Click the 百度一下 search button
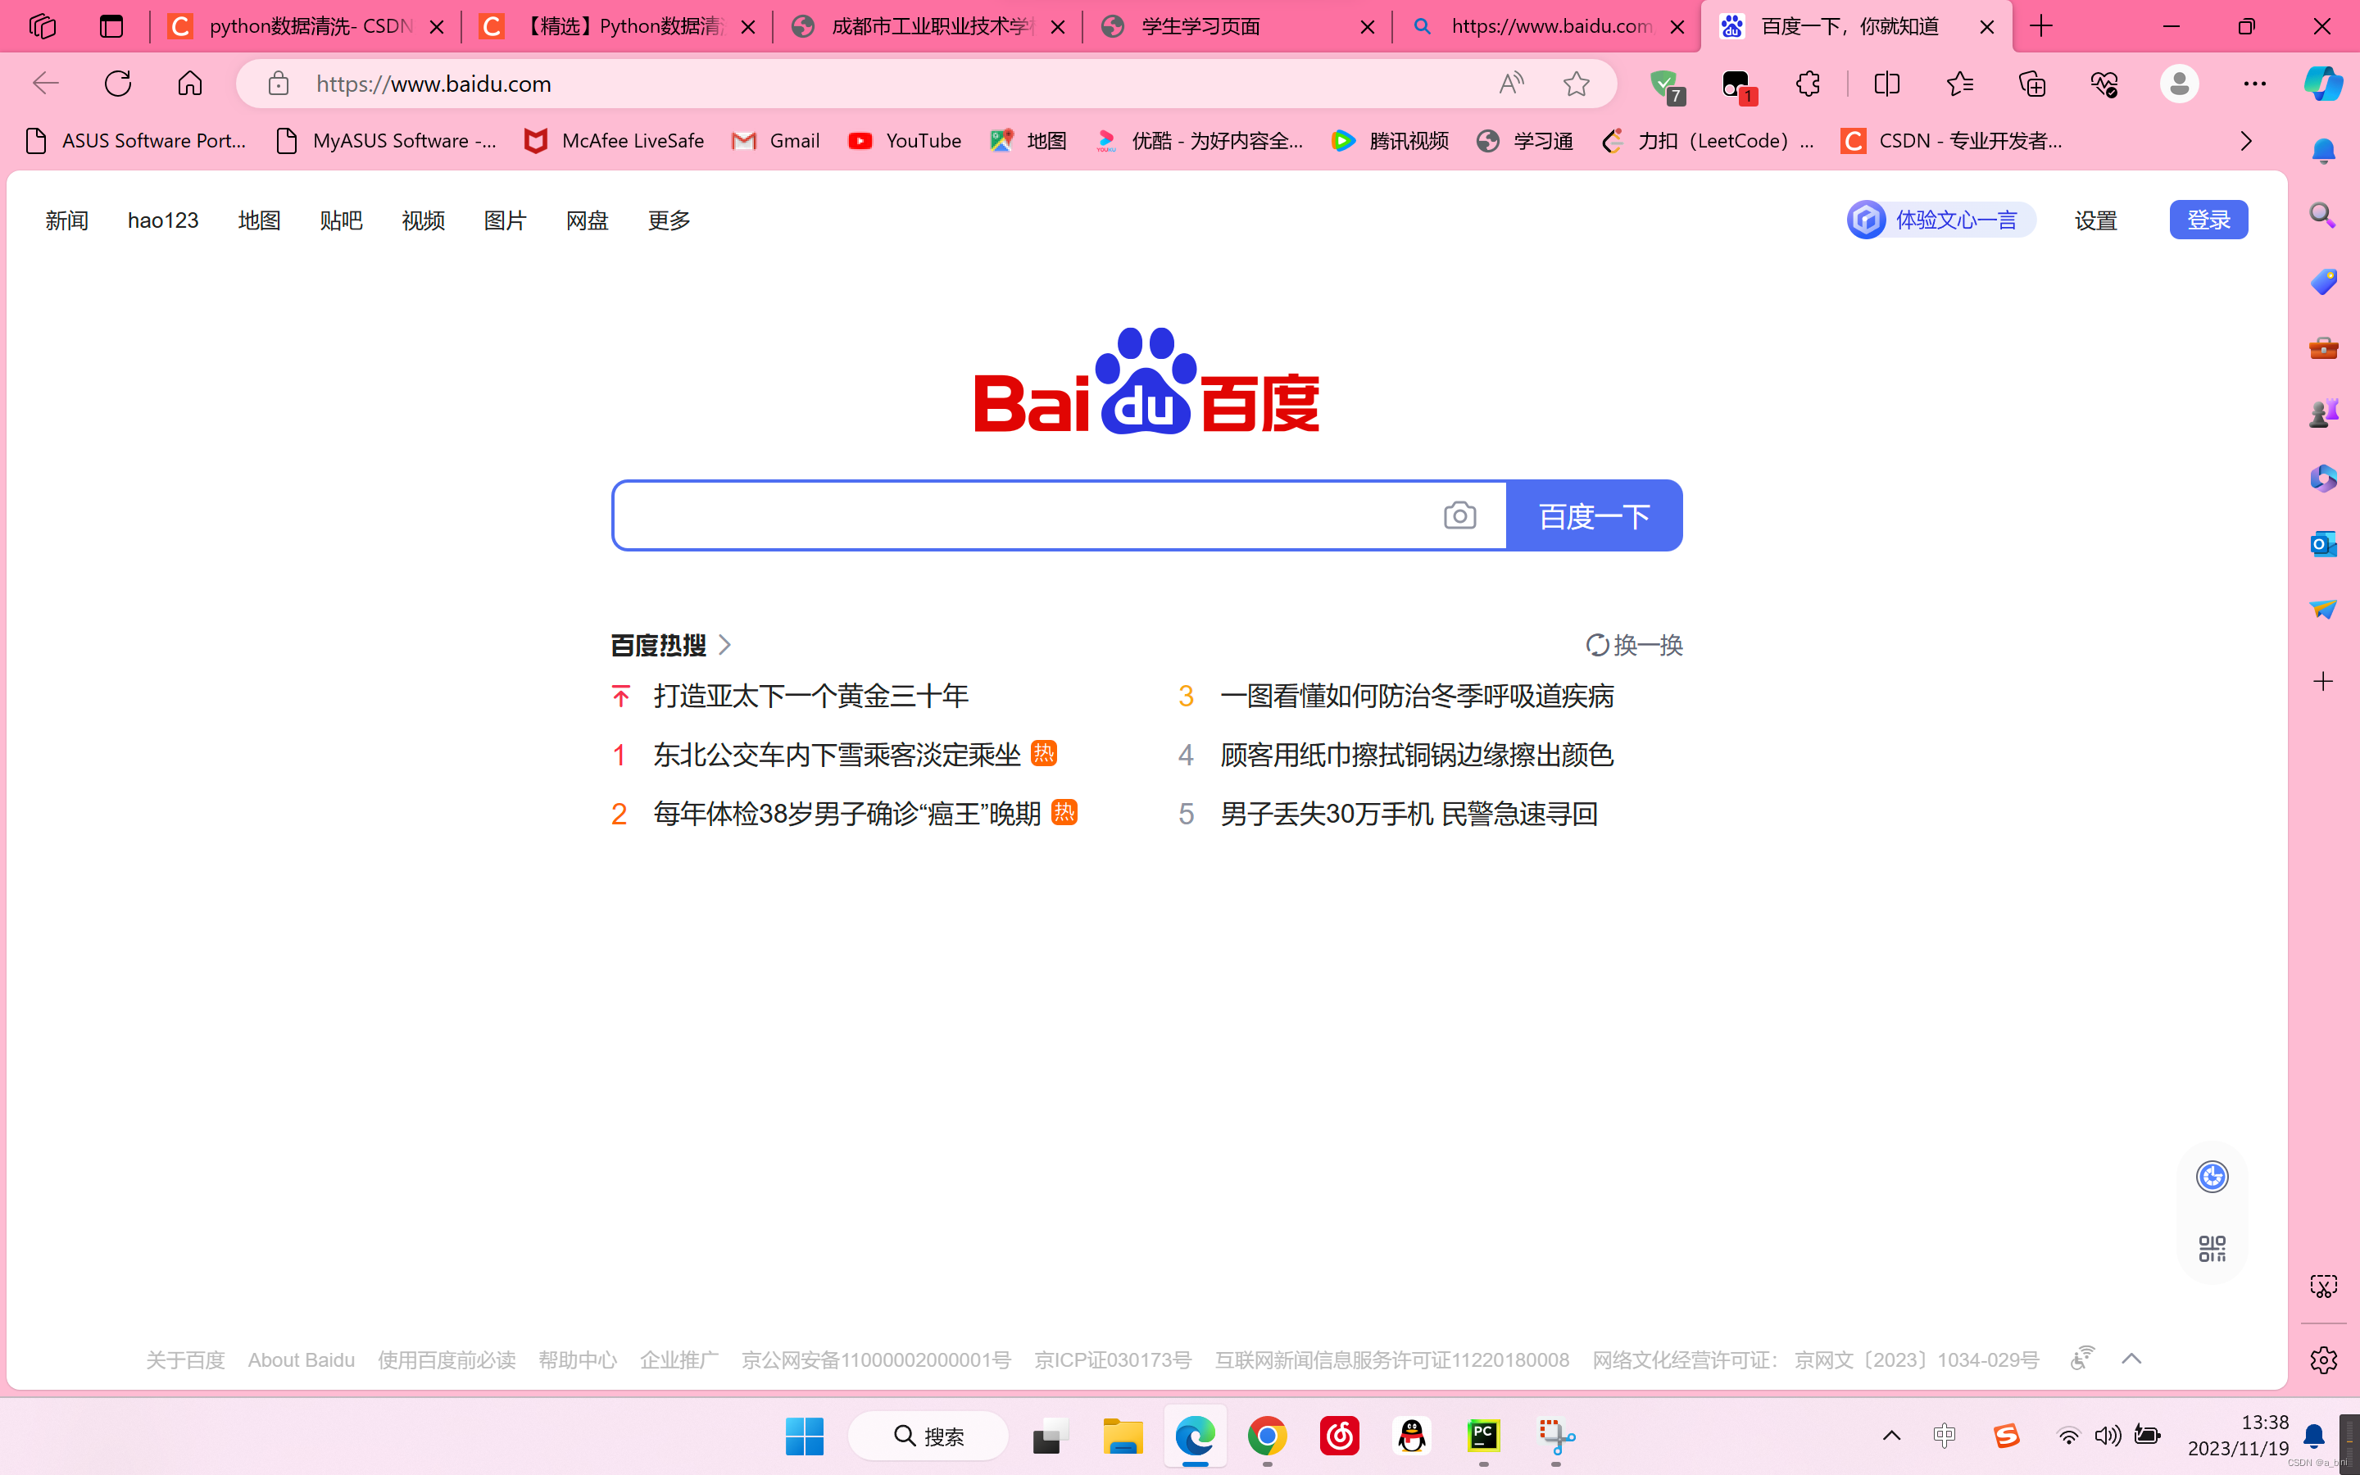The image size is (2360, 1475). pos(1594,515)
